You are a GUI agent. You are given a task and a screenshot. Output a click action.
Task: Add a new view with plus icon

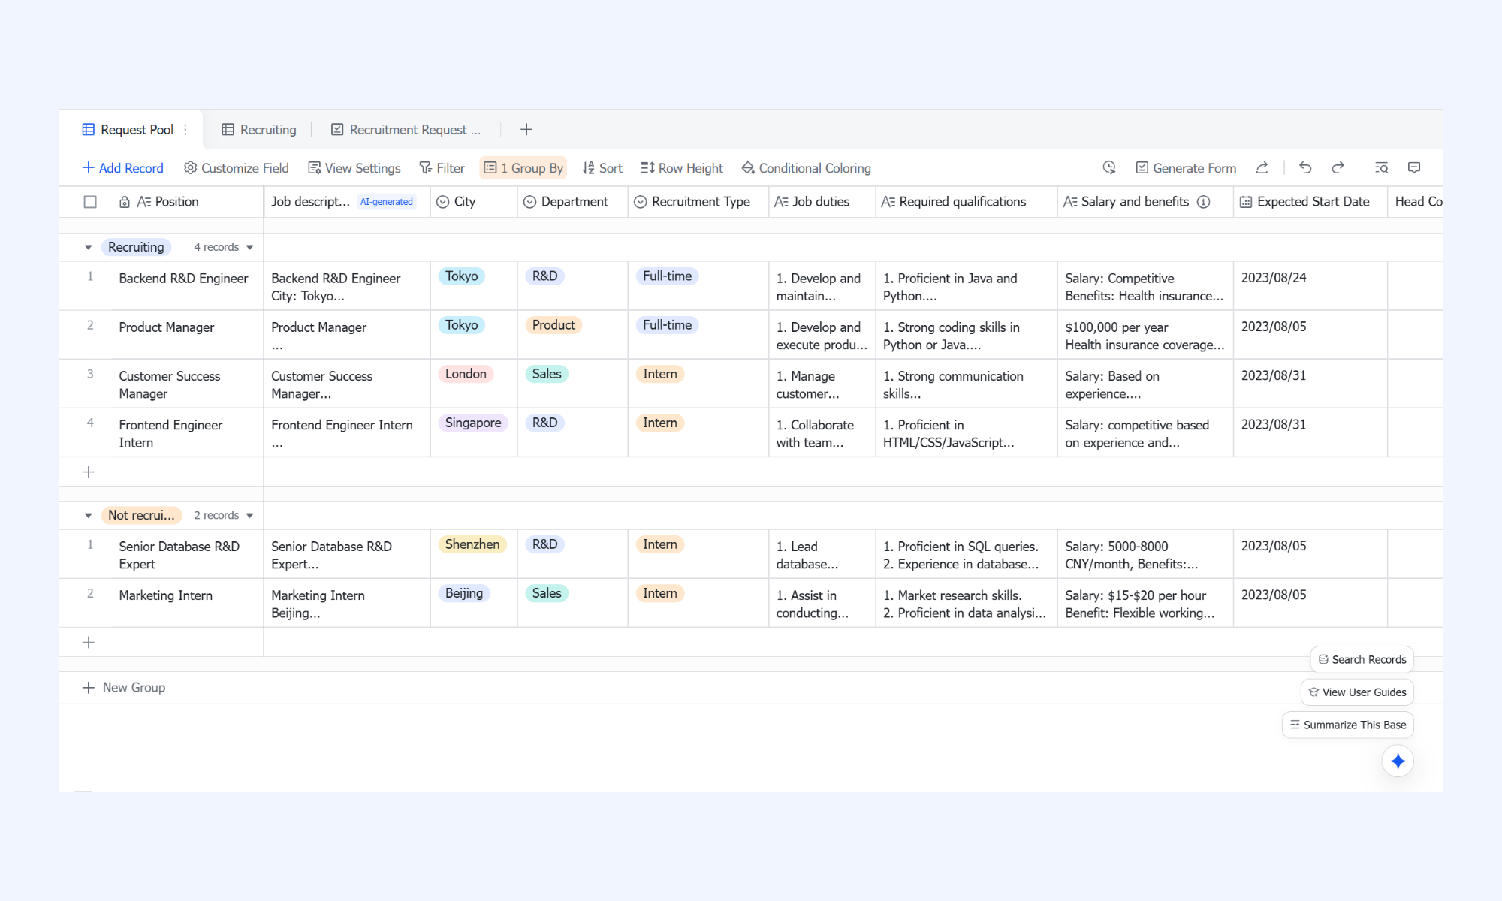[x=526, y=130]
